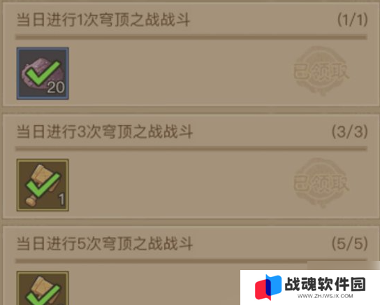
Task: Select the 当日进行3次穹顶之战战斗 task title
Action: coord(105,132)
